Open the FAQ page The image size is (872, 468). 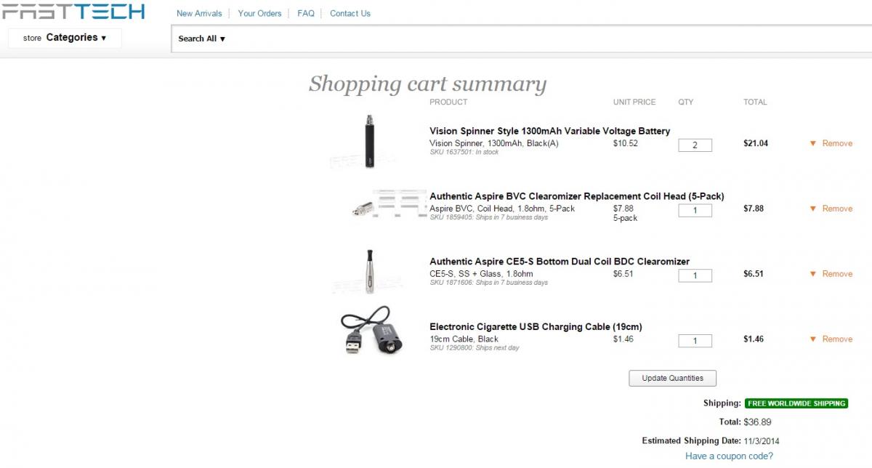[x=306, y=13]
